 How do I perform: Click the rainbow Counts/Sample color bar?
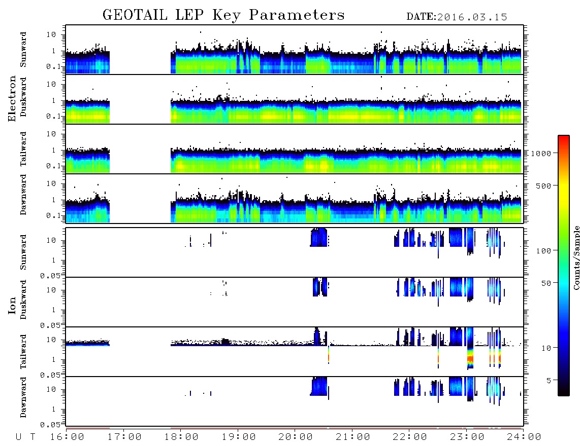(x=564, y=266)
